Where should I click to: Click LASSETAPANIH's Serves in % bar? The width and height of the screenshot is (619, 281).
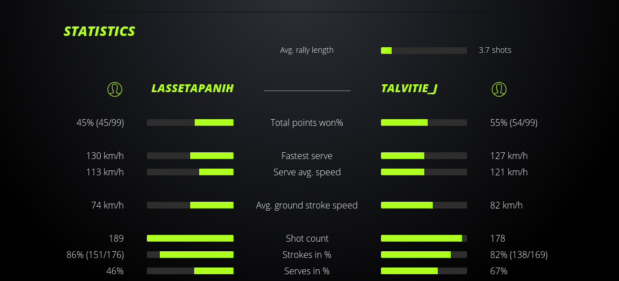click(190, 271)
